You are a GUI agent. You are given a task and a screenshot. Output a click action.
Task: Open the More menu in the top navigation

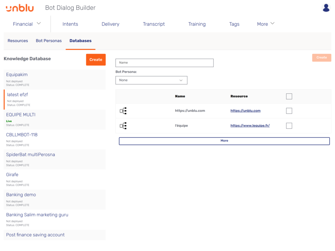point(265,24)
